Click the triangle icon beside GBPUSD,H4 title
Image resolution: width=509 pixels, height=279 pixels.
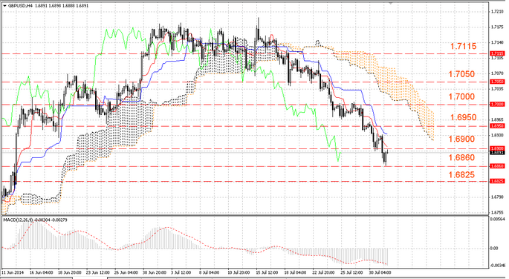pyautogui.click(x=4, y=6)
